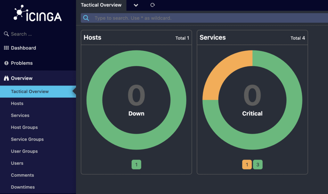Image resolution: width=328 pixels, height=194 pixels.
Task: Click the green badge showing 3 OK services
Action: click(x=258, y=165)
